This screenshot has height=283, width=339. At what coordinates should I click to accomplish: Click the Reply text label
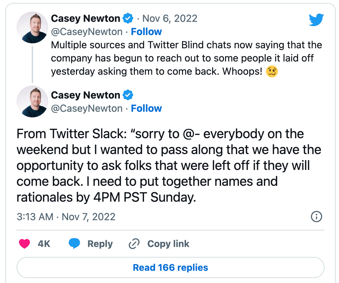tap(100, 244)
